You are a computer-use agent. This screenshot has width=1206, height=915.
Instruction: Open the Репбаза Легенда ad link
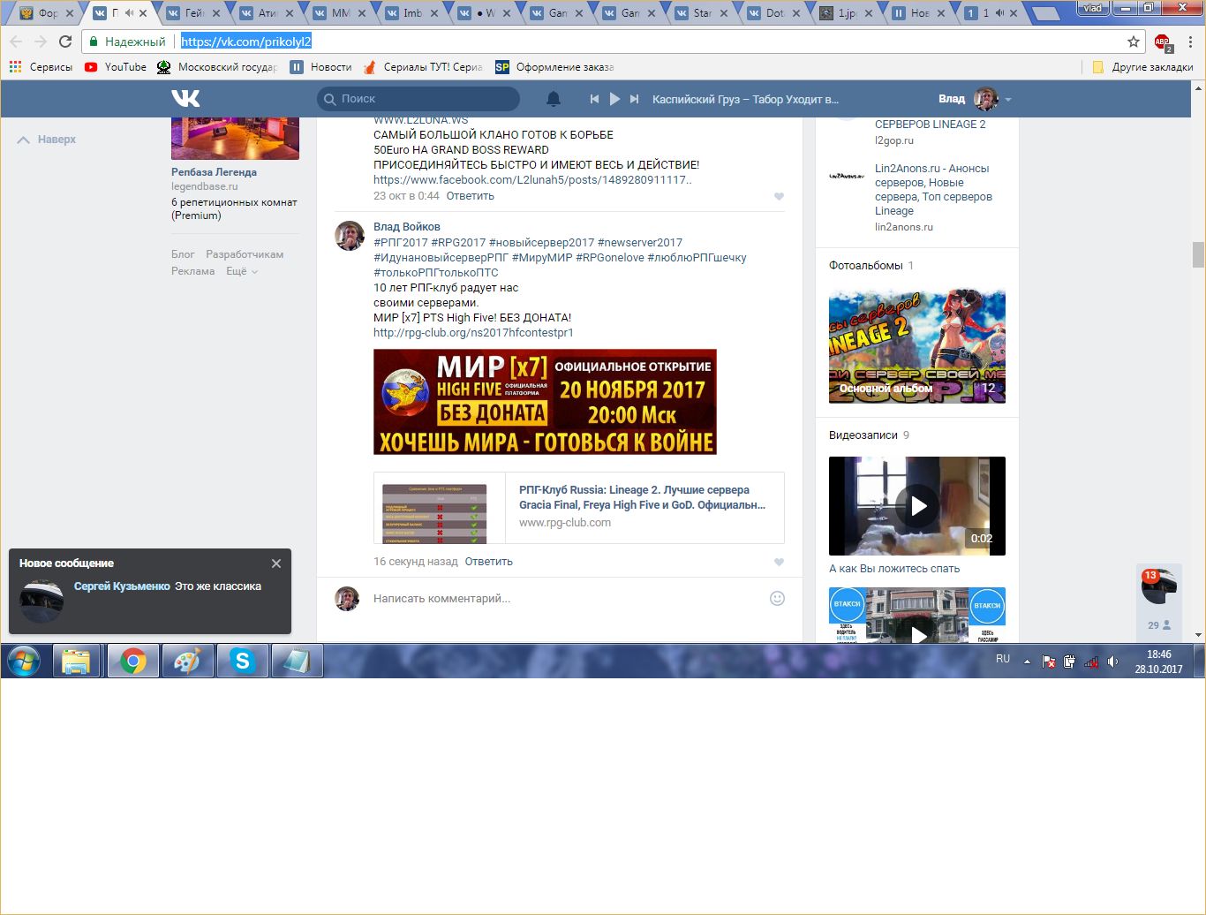click(214, 172)
